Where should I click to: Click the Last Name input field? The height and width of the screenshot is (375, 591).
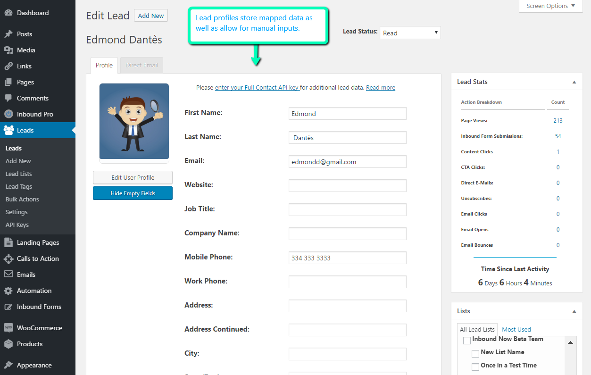(x=348, y=137)
